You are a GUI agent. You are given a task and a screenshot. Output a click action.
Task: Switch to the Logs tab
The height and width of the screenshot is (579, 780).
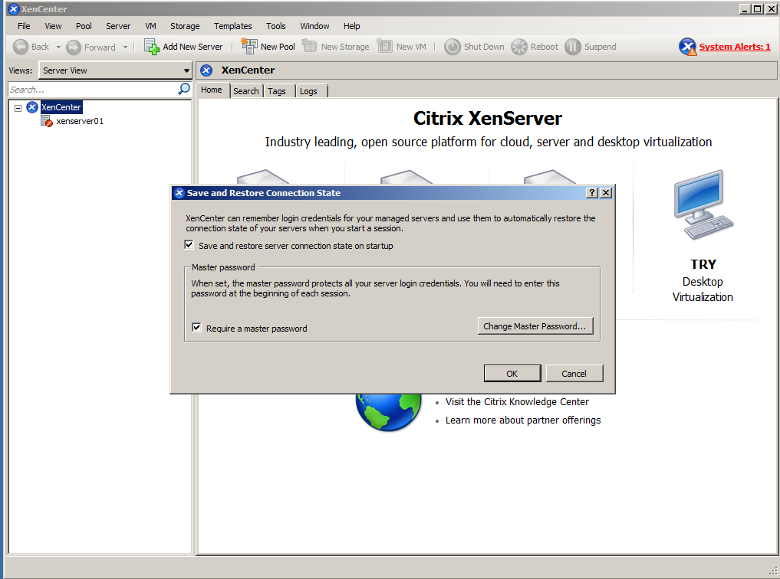tap(308, 91)
